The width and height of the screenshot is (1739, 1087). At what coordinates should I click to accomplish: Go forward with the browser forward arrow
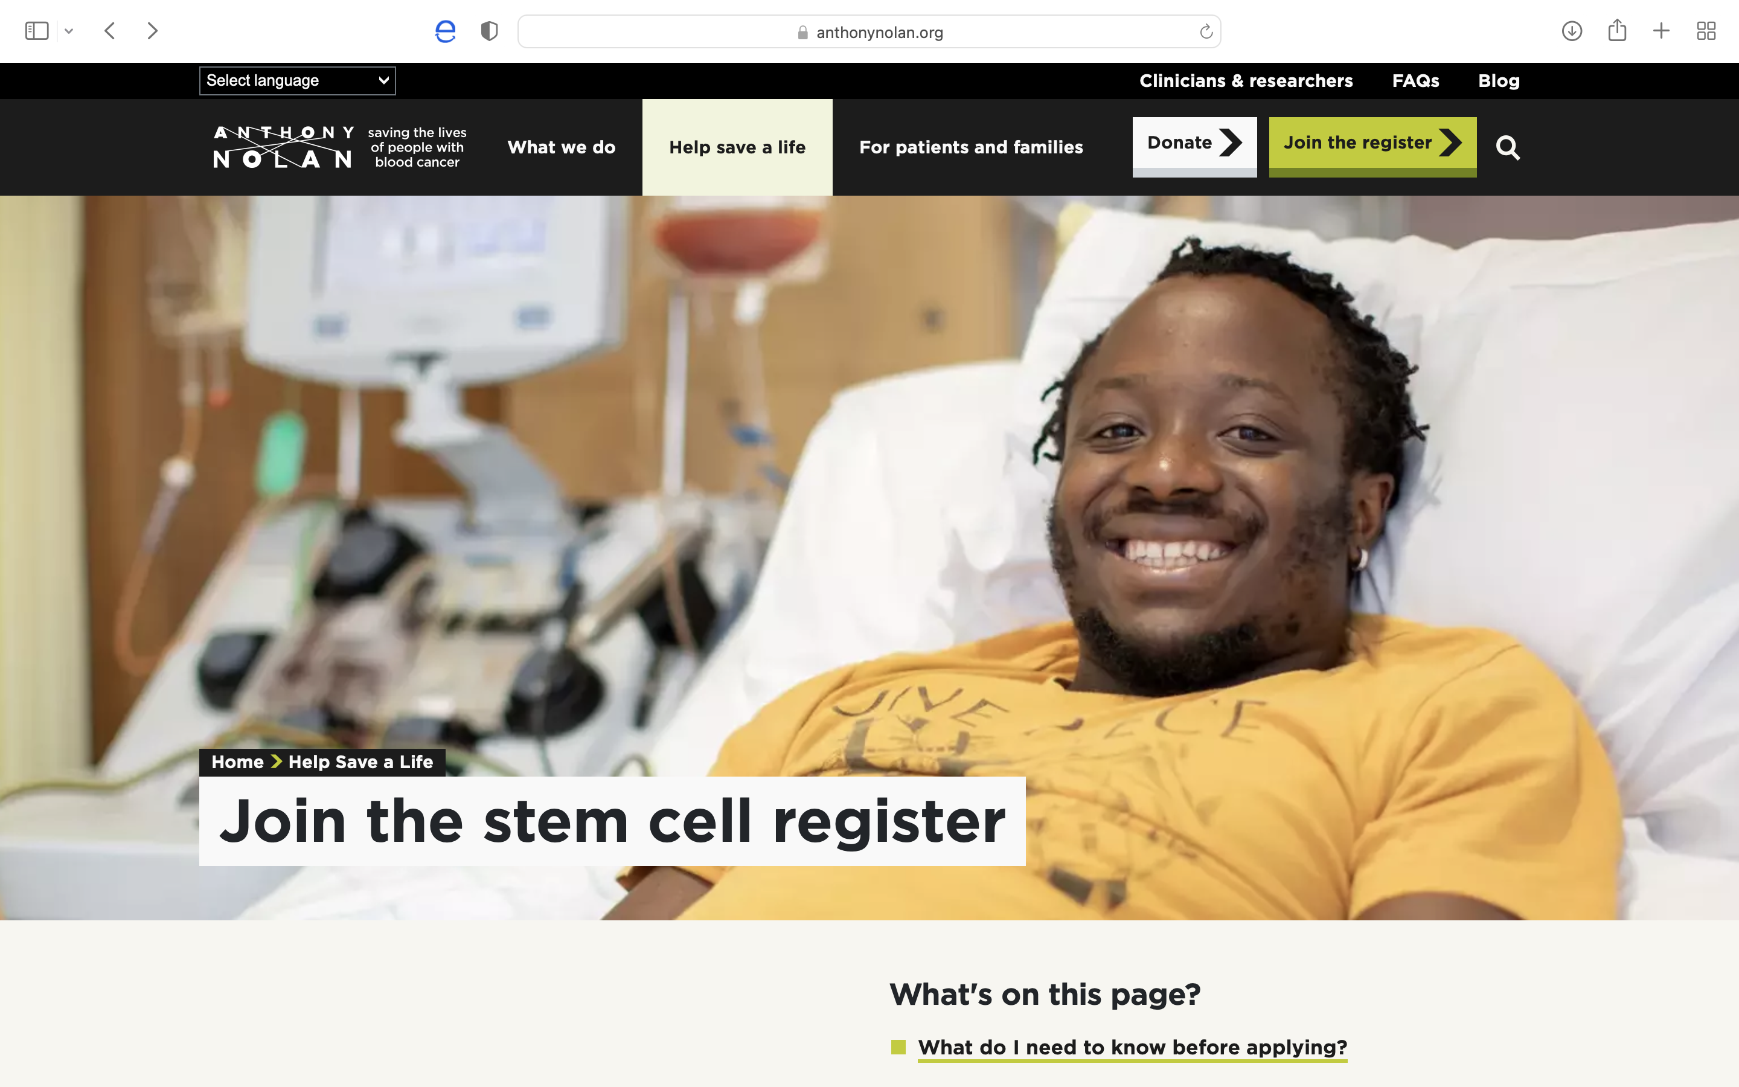point(152,31)
